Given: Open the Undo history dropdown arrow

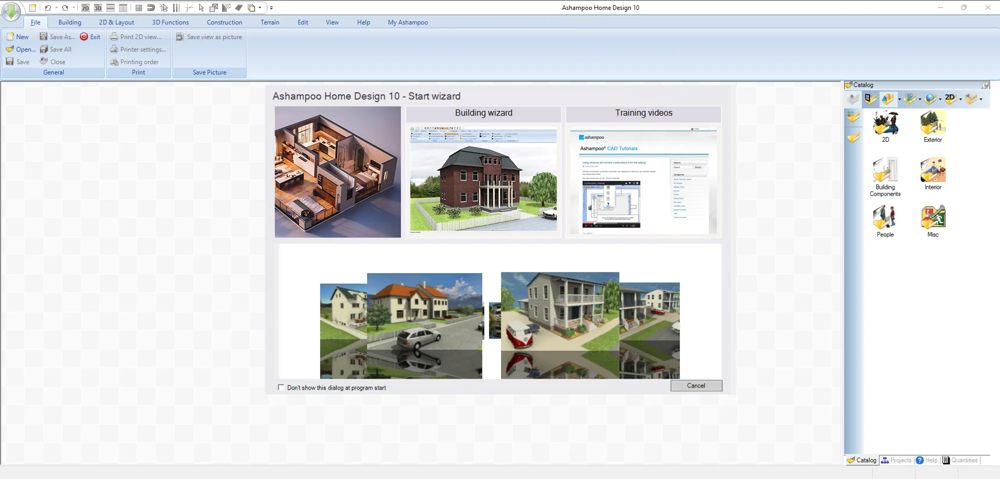Looking at the screenshot, I should [56, 8].
